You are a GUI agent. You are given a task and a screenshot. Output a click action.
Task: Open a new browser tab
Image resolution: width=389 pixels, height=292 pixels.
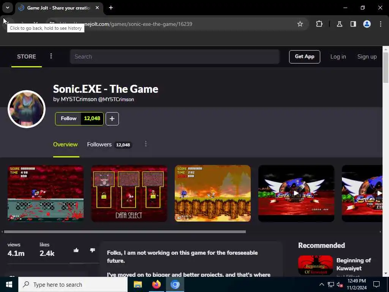(111, 8)
